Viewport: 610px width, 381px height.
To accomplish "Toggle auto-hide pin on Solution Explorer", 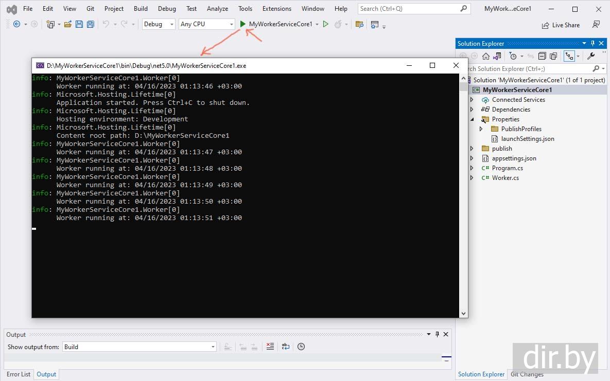I will [x=592, y=44].
